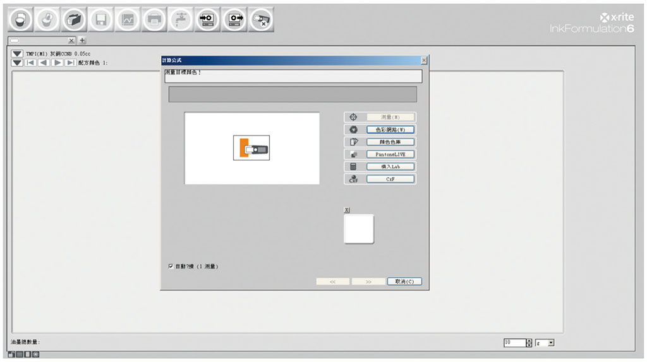
Task: Click the new formula ink bucket icon
Action: pos(20,20)
